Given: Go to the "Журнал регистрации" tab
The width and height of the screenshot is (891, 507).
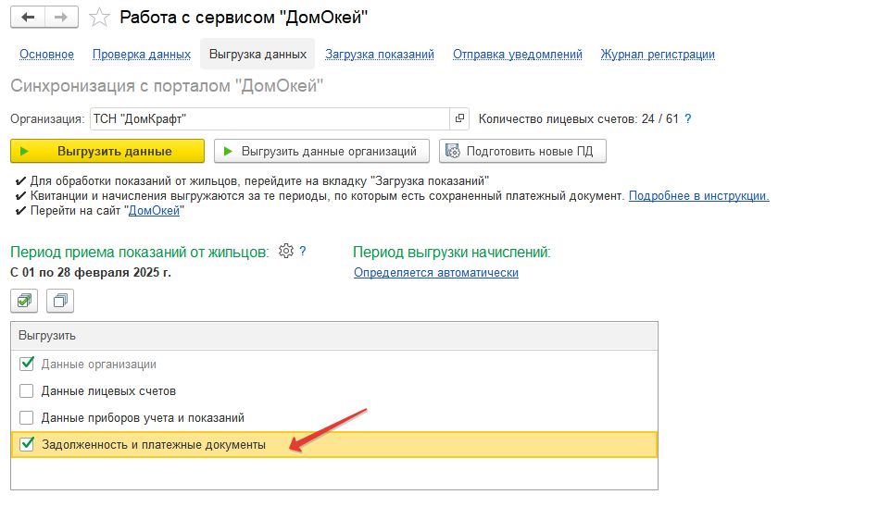Looking at the screenshot, I should click(658, 54).
